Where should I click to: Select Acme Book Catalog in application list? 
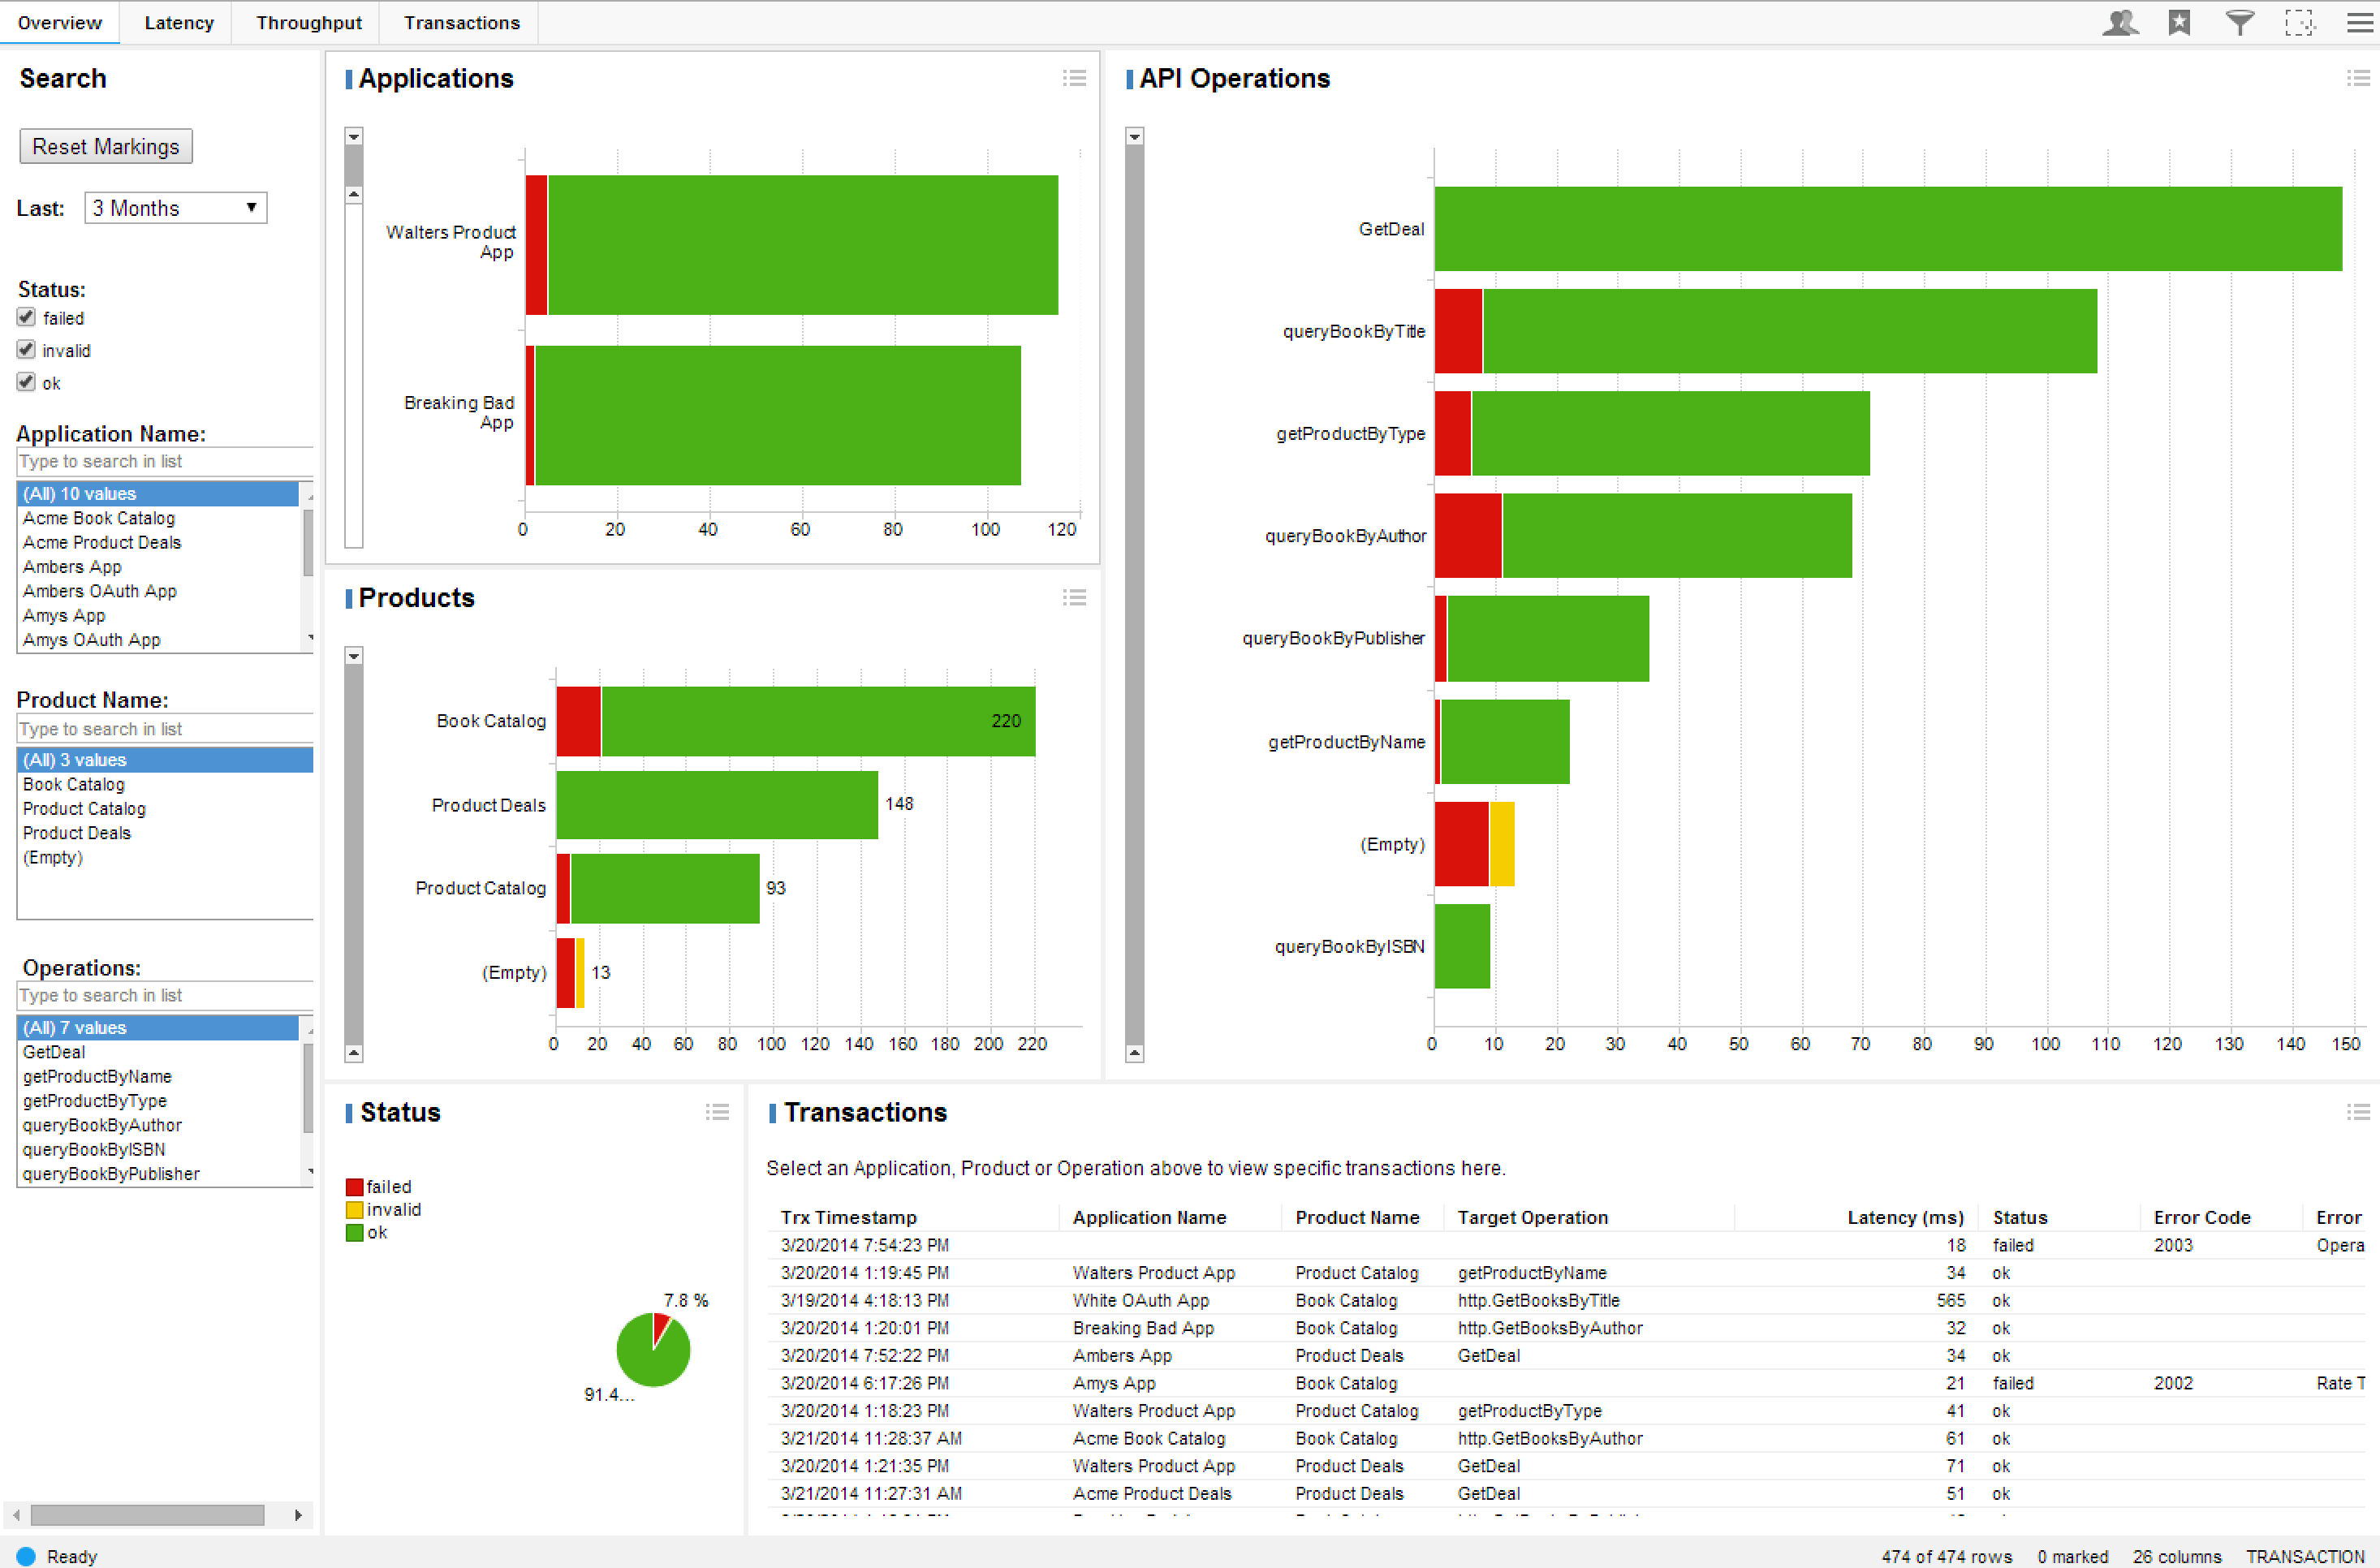click(98, 518)
